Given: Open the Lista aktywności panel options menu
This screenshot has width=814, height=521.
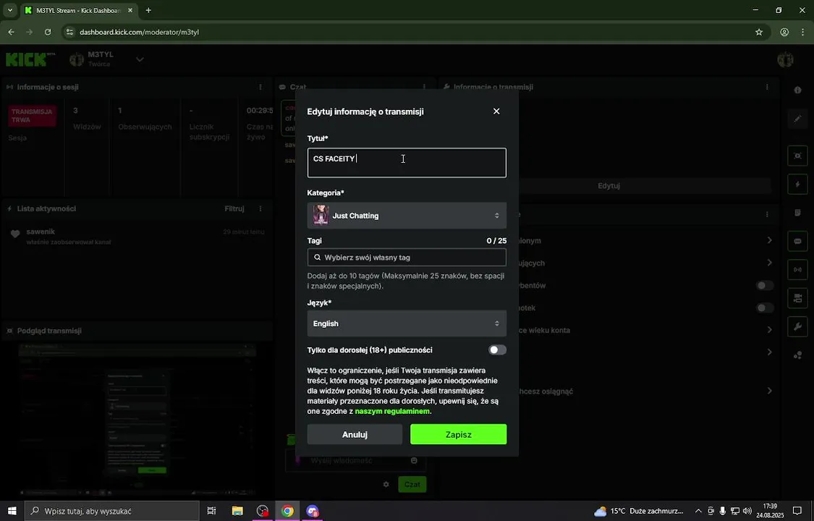Looking at the screenshot, I should point(260,208).
